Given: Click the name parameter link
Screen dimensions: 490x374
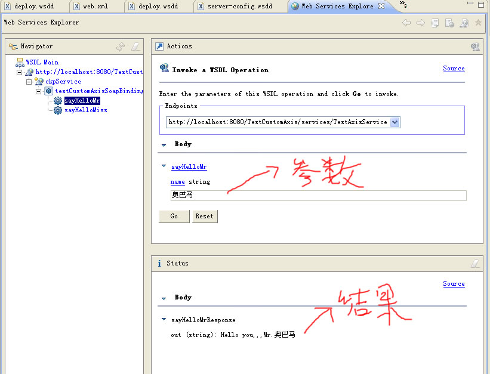Looking at the screenshot, I should pos(177,182).
